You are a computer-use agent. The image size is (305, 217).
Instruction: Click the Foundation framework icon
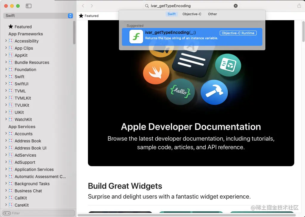point(11,70)
